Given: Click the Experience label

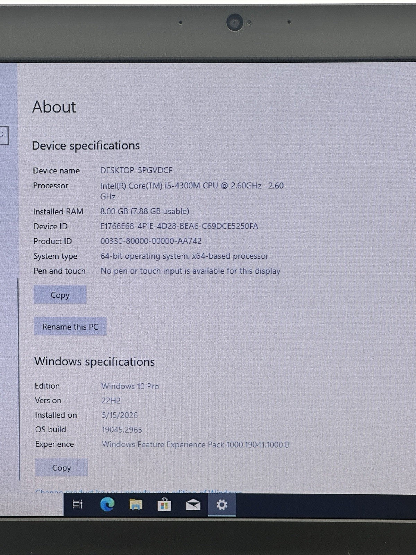Looking at the screenshot, I should coord(55,444).
